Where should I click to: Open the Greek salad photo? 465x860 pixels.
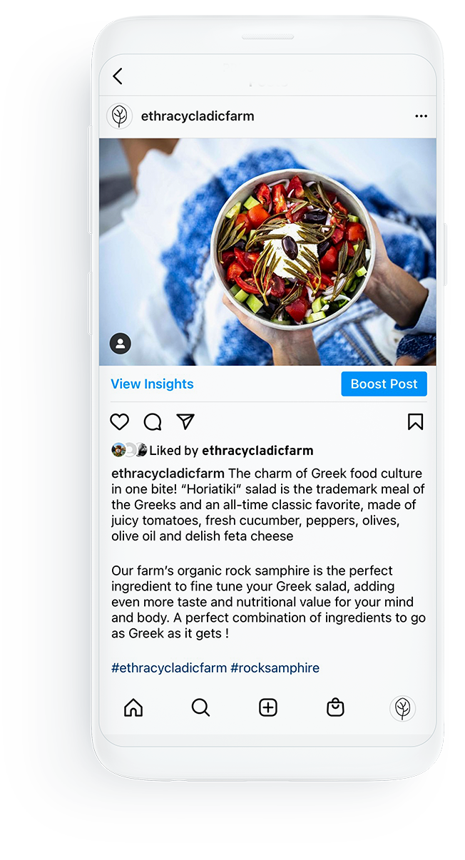coord(267,252)
